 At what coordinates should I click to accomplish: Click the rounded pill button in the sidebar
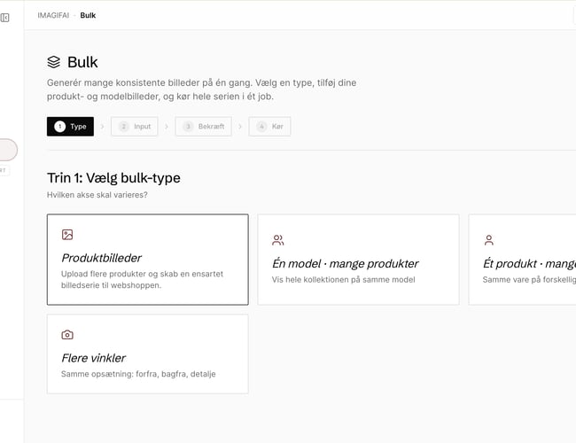(x=8, y=150)
